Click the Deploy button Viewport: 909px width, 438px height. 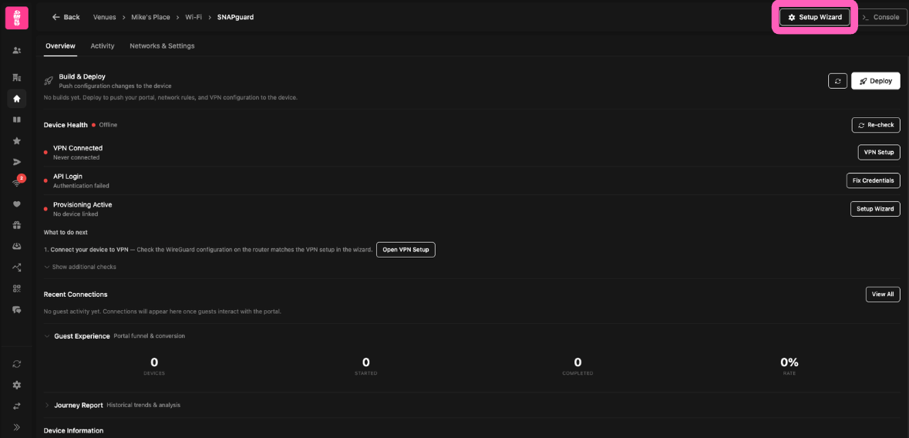[875, 81]
